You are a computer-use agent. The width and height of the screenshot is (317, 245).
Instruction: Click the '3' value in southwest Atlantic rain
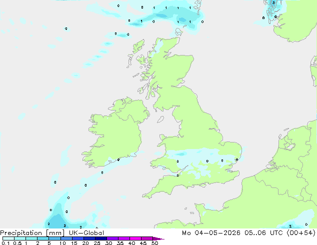(x=64, y=226)
